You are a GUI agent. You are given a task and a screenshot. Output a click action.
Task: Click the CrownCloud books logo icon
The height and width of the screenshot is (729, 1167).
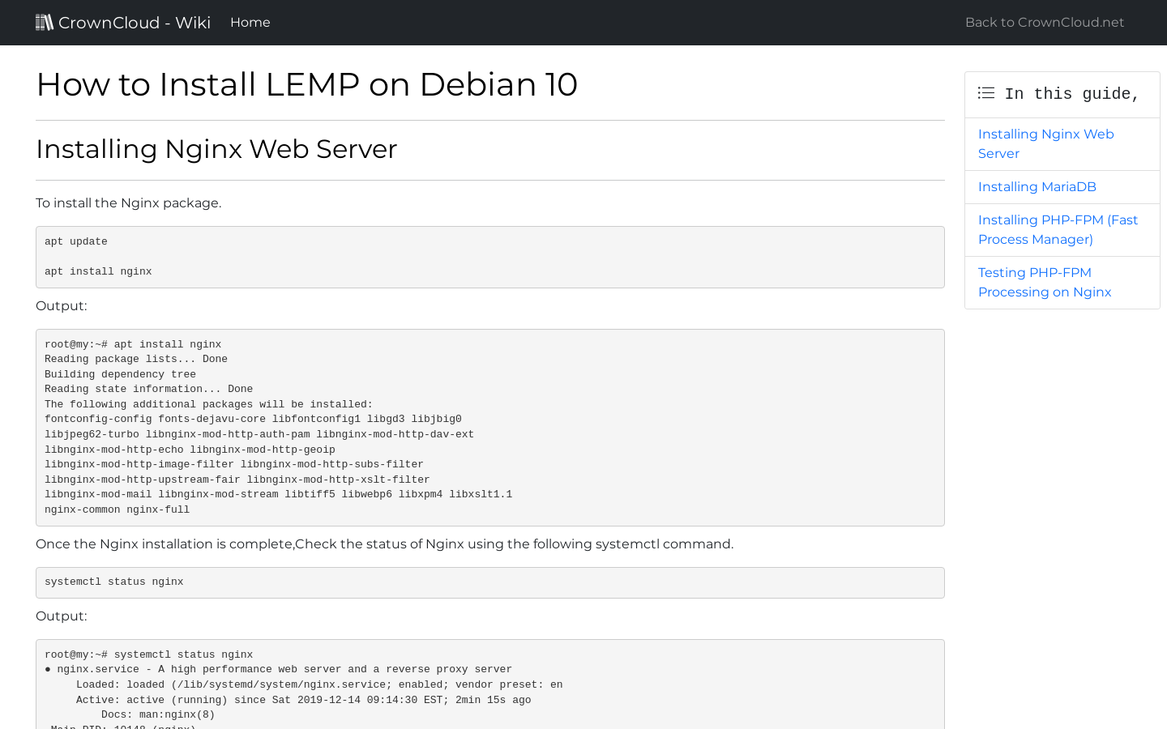(45, 22)
